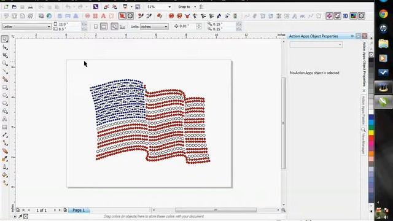Select the Eyedropper tool

point(4,159)
